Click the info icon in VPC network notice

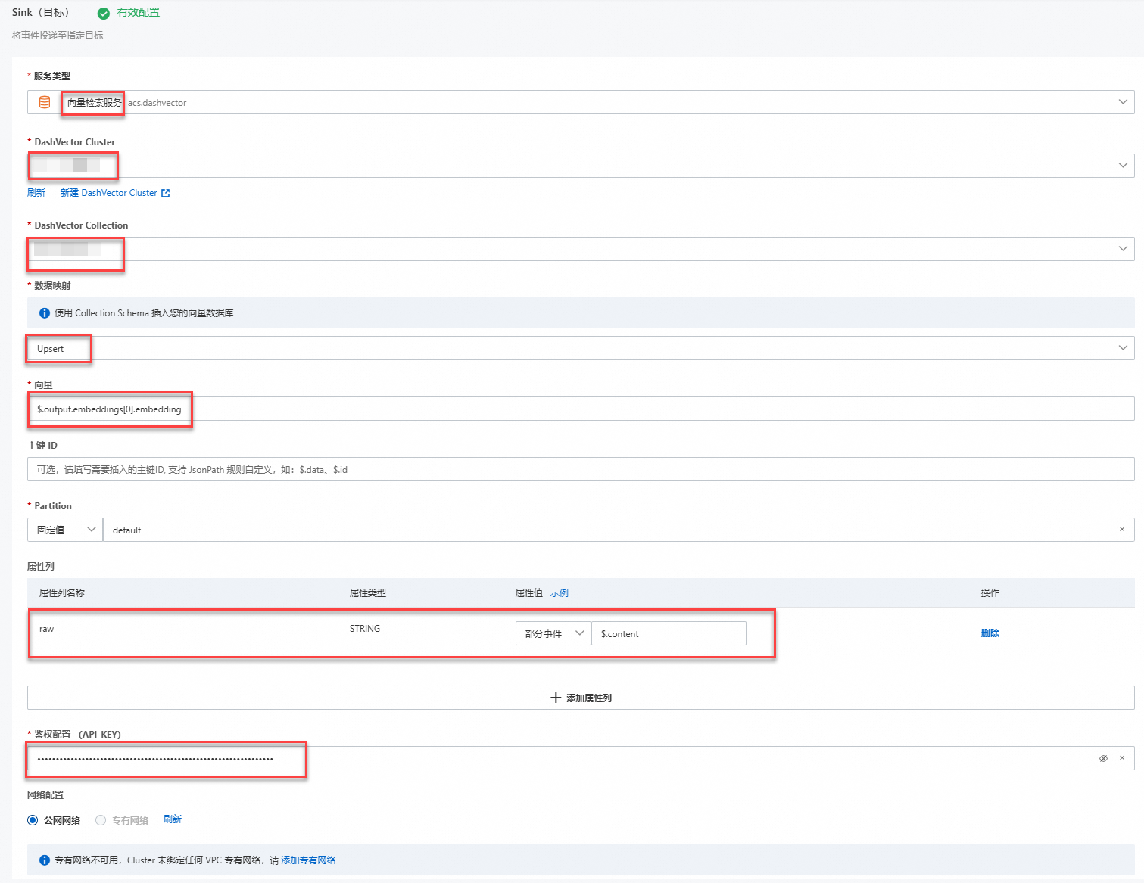45,860
